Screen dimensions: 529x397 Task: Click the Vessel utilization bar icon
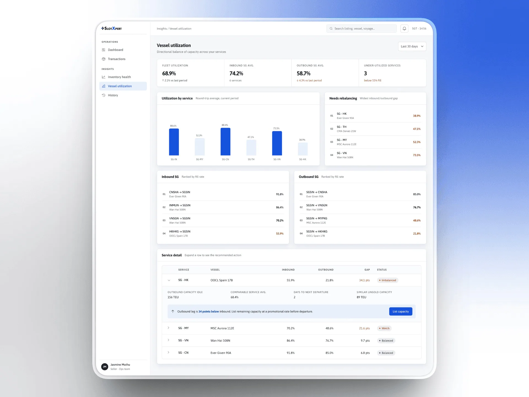point(104,86)
